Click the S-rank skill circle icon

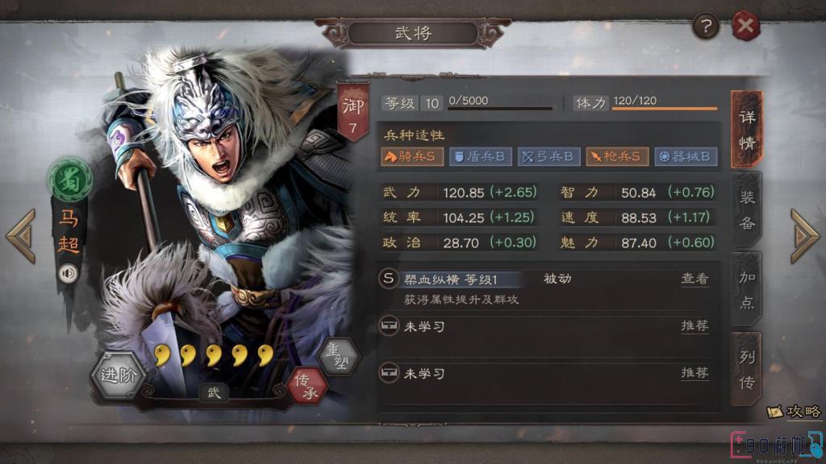pos(388,278)
